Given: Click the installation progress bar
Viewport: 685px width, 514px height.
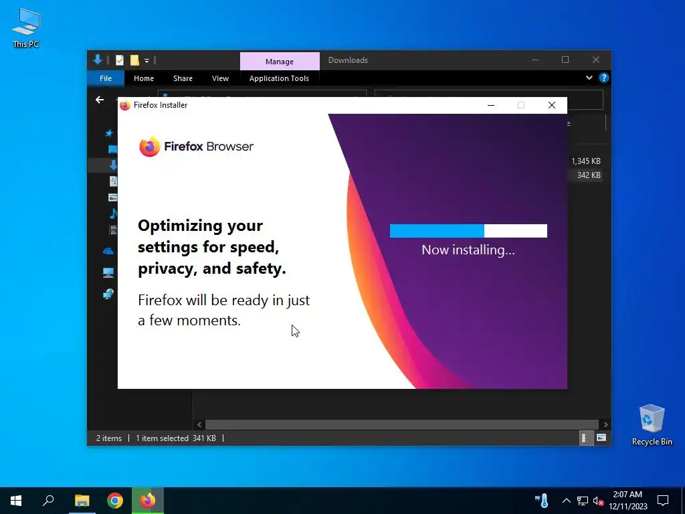Looking at the screenshot, I should point(468,231).
